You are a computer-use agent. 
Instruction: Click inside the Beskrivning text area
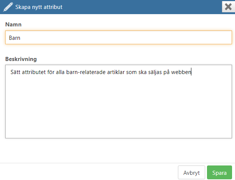click(x=119, y=102)
